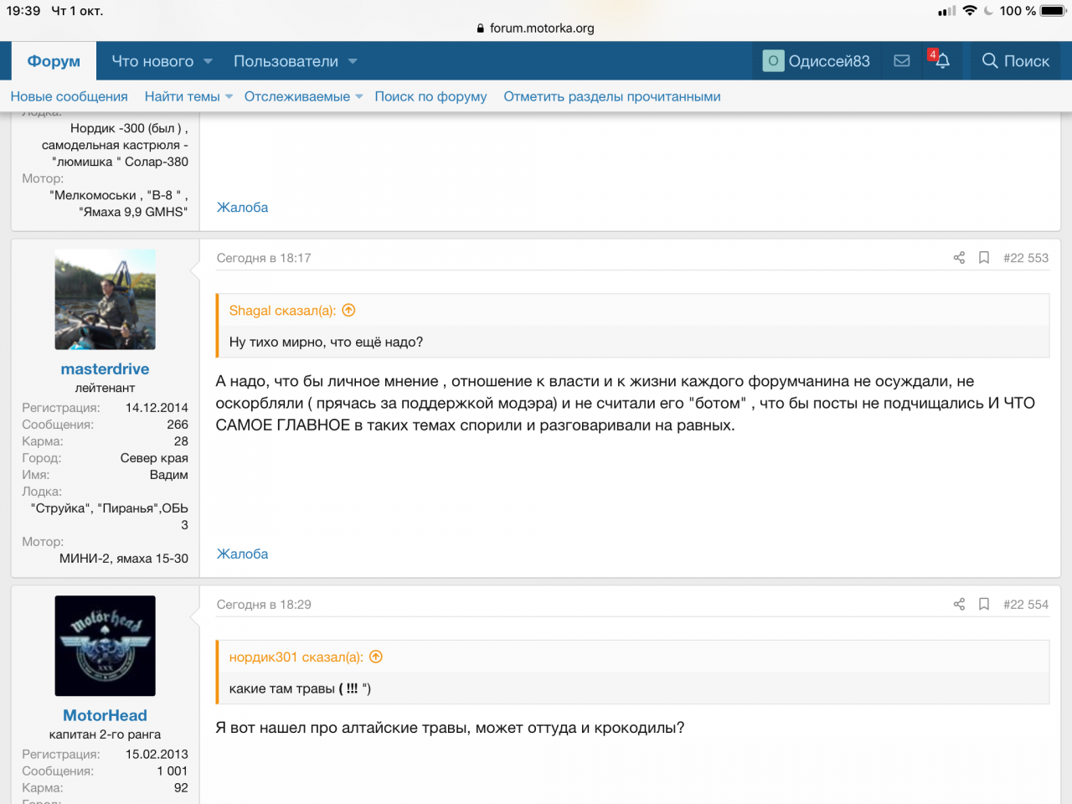Open masterdrive username profile link
Image resolution: width=1072 pixels, height=804 pixels.
coord(105,369)
